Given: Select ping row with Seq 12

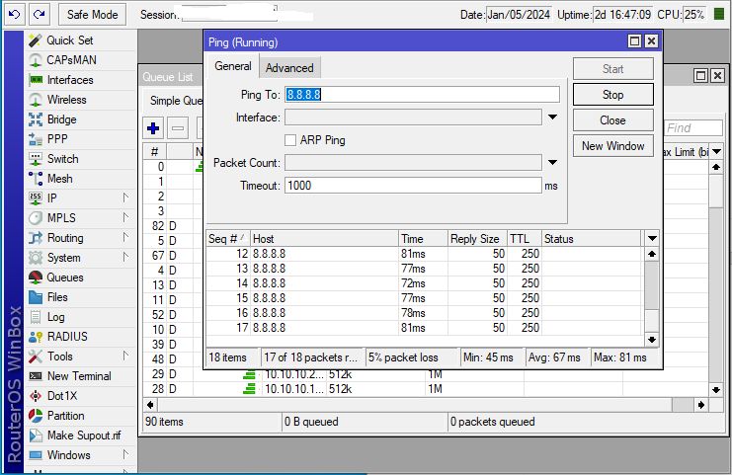Looking at the screenshot, I should pos(425,254).
